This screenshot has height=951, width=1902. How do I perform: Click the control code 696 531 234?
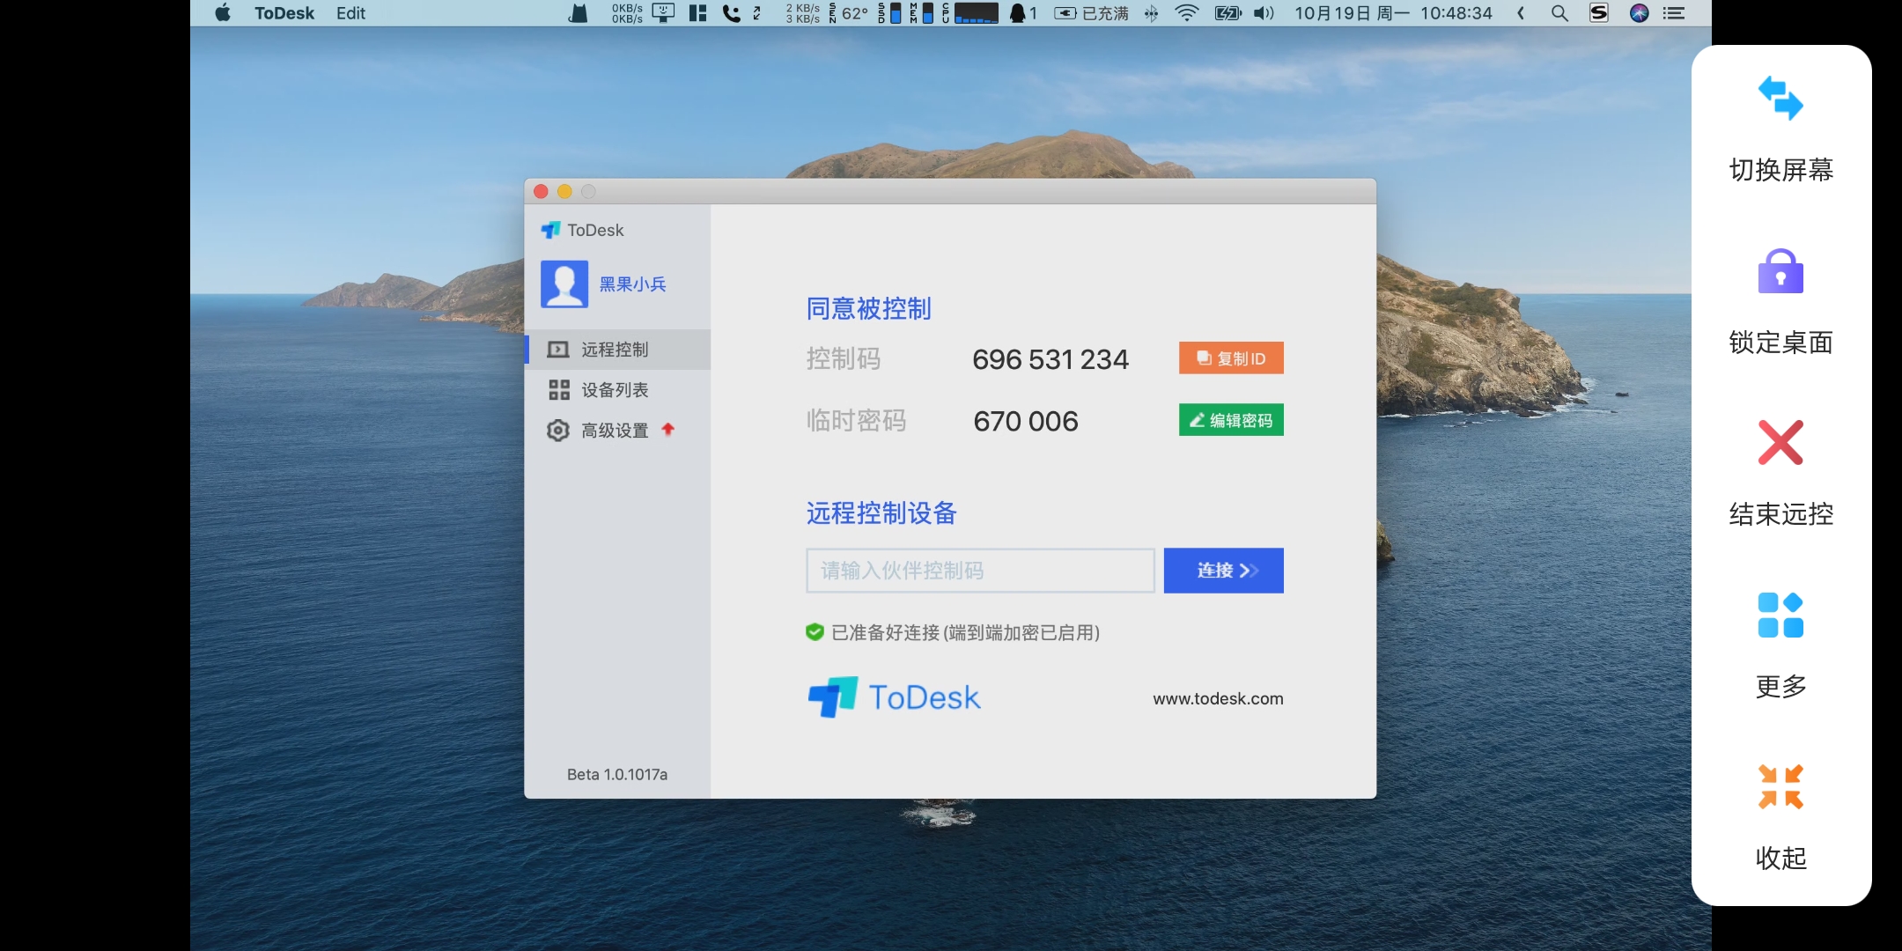pos(1051,359)
